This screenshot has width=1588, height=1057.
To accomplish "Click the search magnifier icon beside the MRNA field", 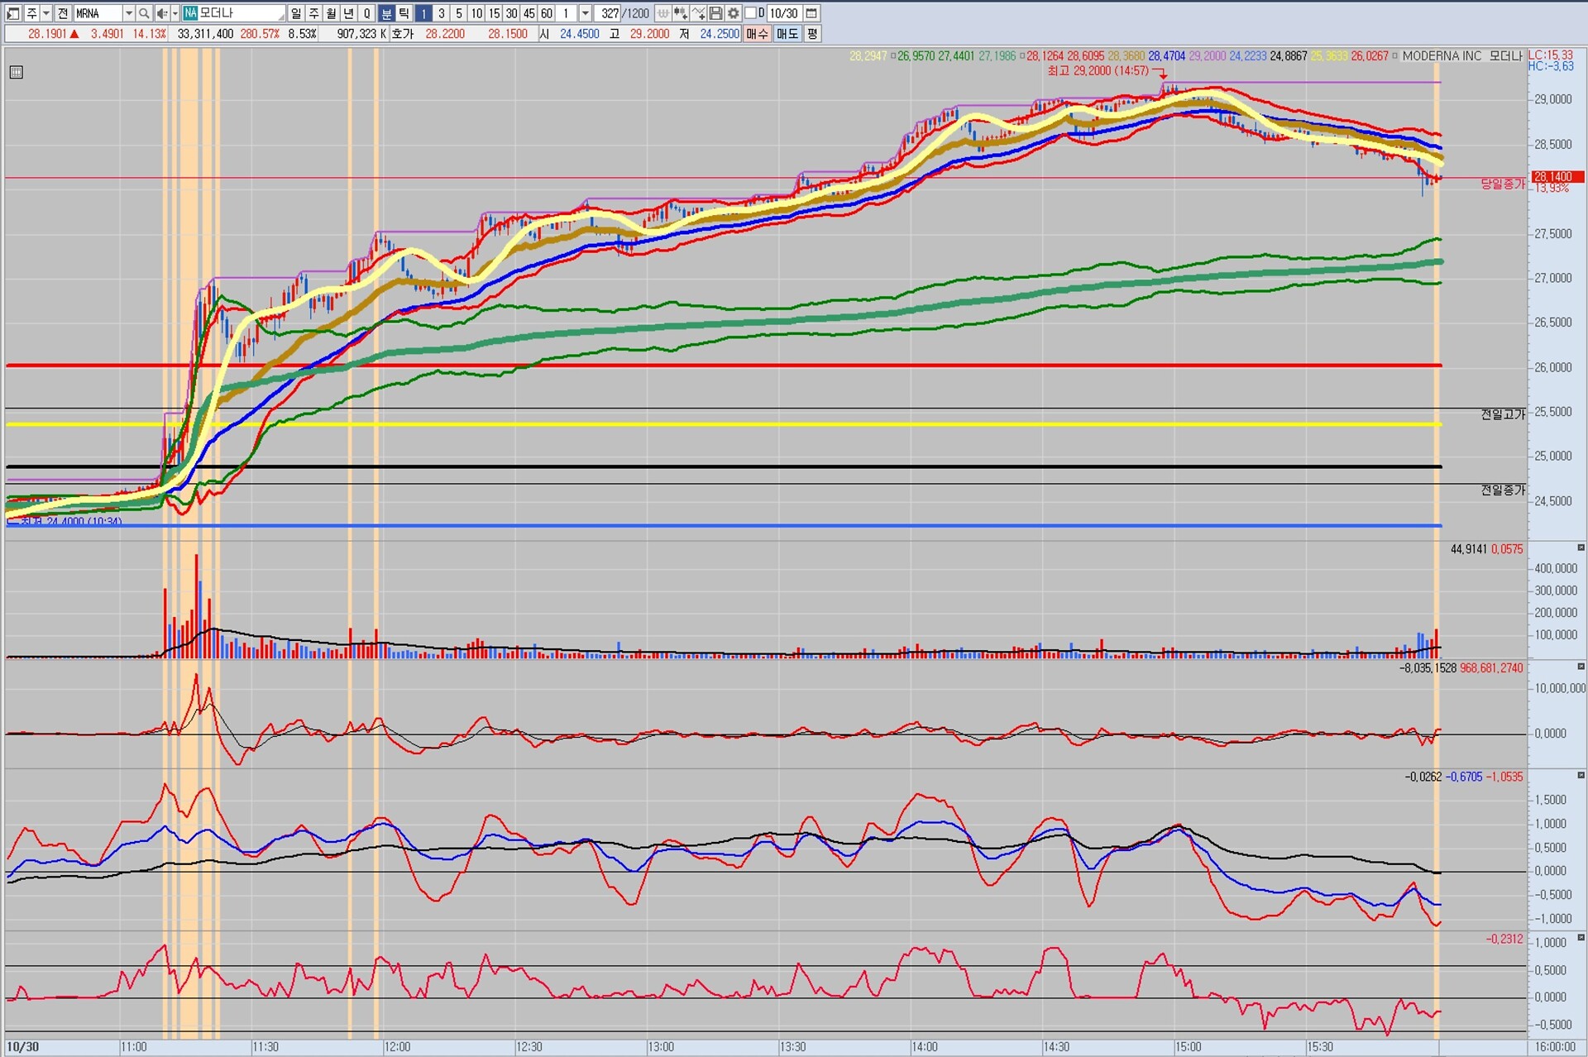I will pos(144,13).
